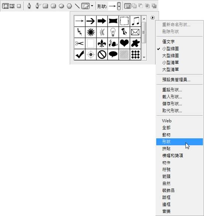The width and height of the screenshot is (204, 216).
Task: Select the Fill Pixels mode icon
Action: click(19, 6)
